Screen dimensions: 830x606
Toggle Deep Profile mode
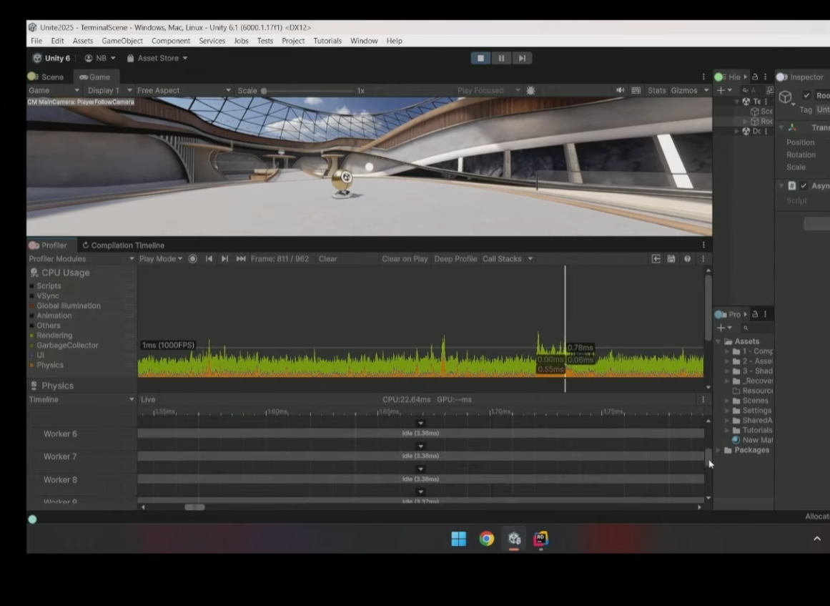pyautogui.click(x=455, y=258)
